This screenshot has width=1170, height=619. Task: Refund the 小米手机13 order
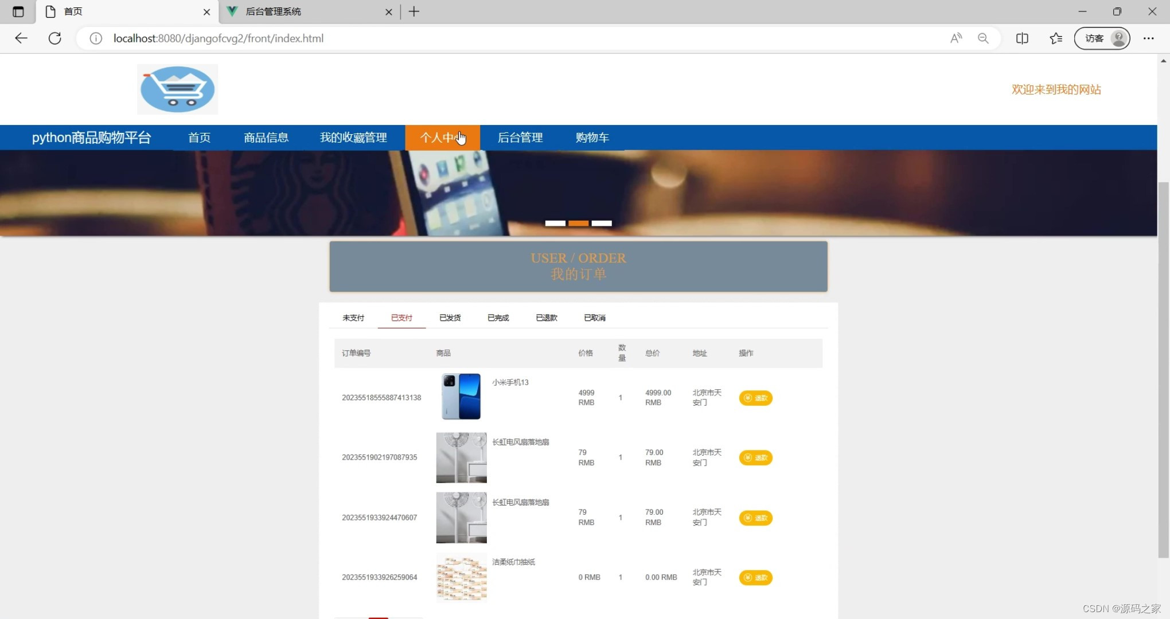755,398
